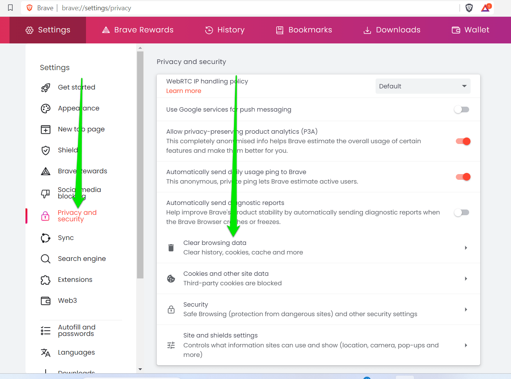
Task: Follow the Learn more link under WebRTC
Action: pos(184,91)
